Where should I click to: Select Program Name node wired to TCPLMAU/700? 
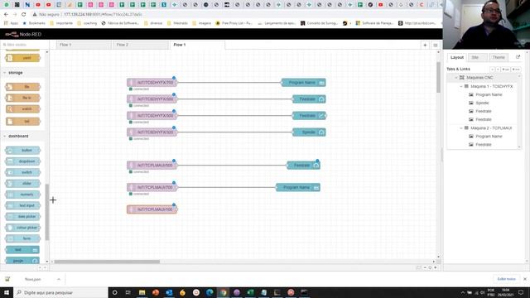click(298, 187)
